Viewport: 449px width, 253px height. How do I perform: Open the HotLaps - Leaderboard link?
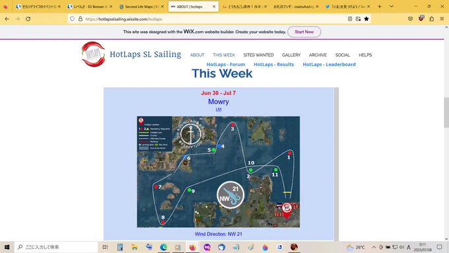[x=329, y=65]
